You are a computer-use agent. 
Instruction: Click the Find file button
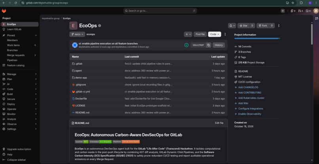click(x=200, y=34)
